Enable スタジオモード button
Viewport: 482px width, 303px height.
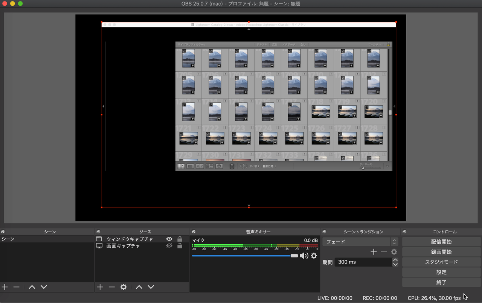coord(441,262)
